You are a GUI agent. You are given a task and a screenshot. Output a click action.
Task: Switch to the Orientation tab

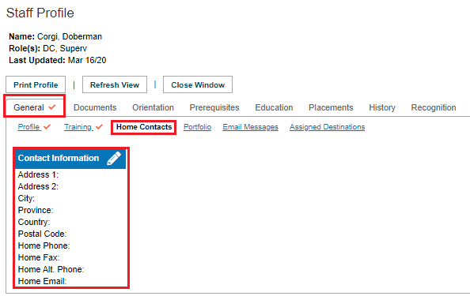point(153,107)
